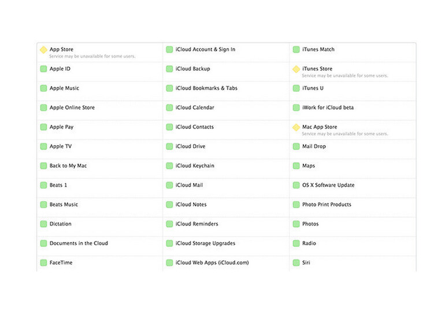445x334 pixels.
Task: Select the Photo Print Products label
Action: (x=327, y=205)
